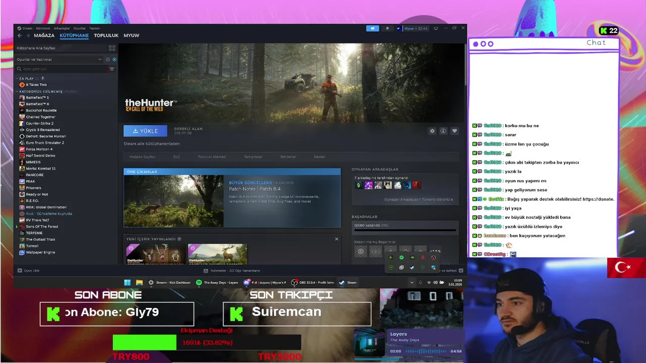Select R.E.P.O. in library list
The width and height of the screenshot is (646, 363).
point(32,201)
